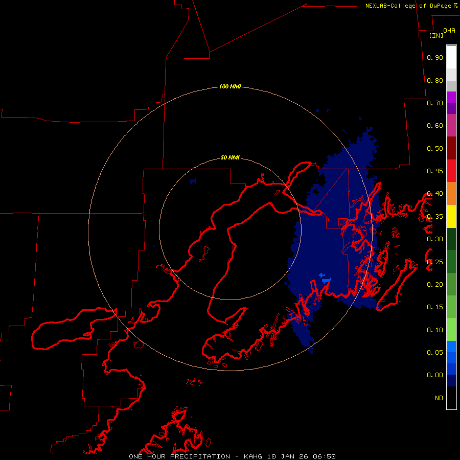This screenshot has height=460, width=460.
Task: Pick the yellow legend swatch
Action: tap(451, 216)
